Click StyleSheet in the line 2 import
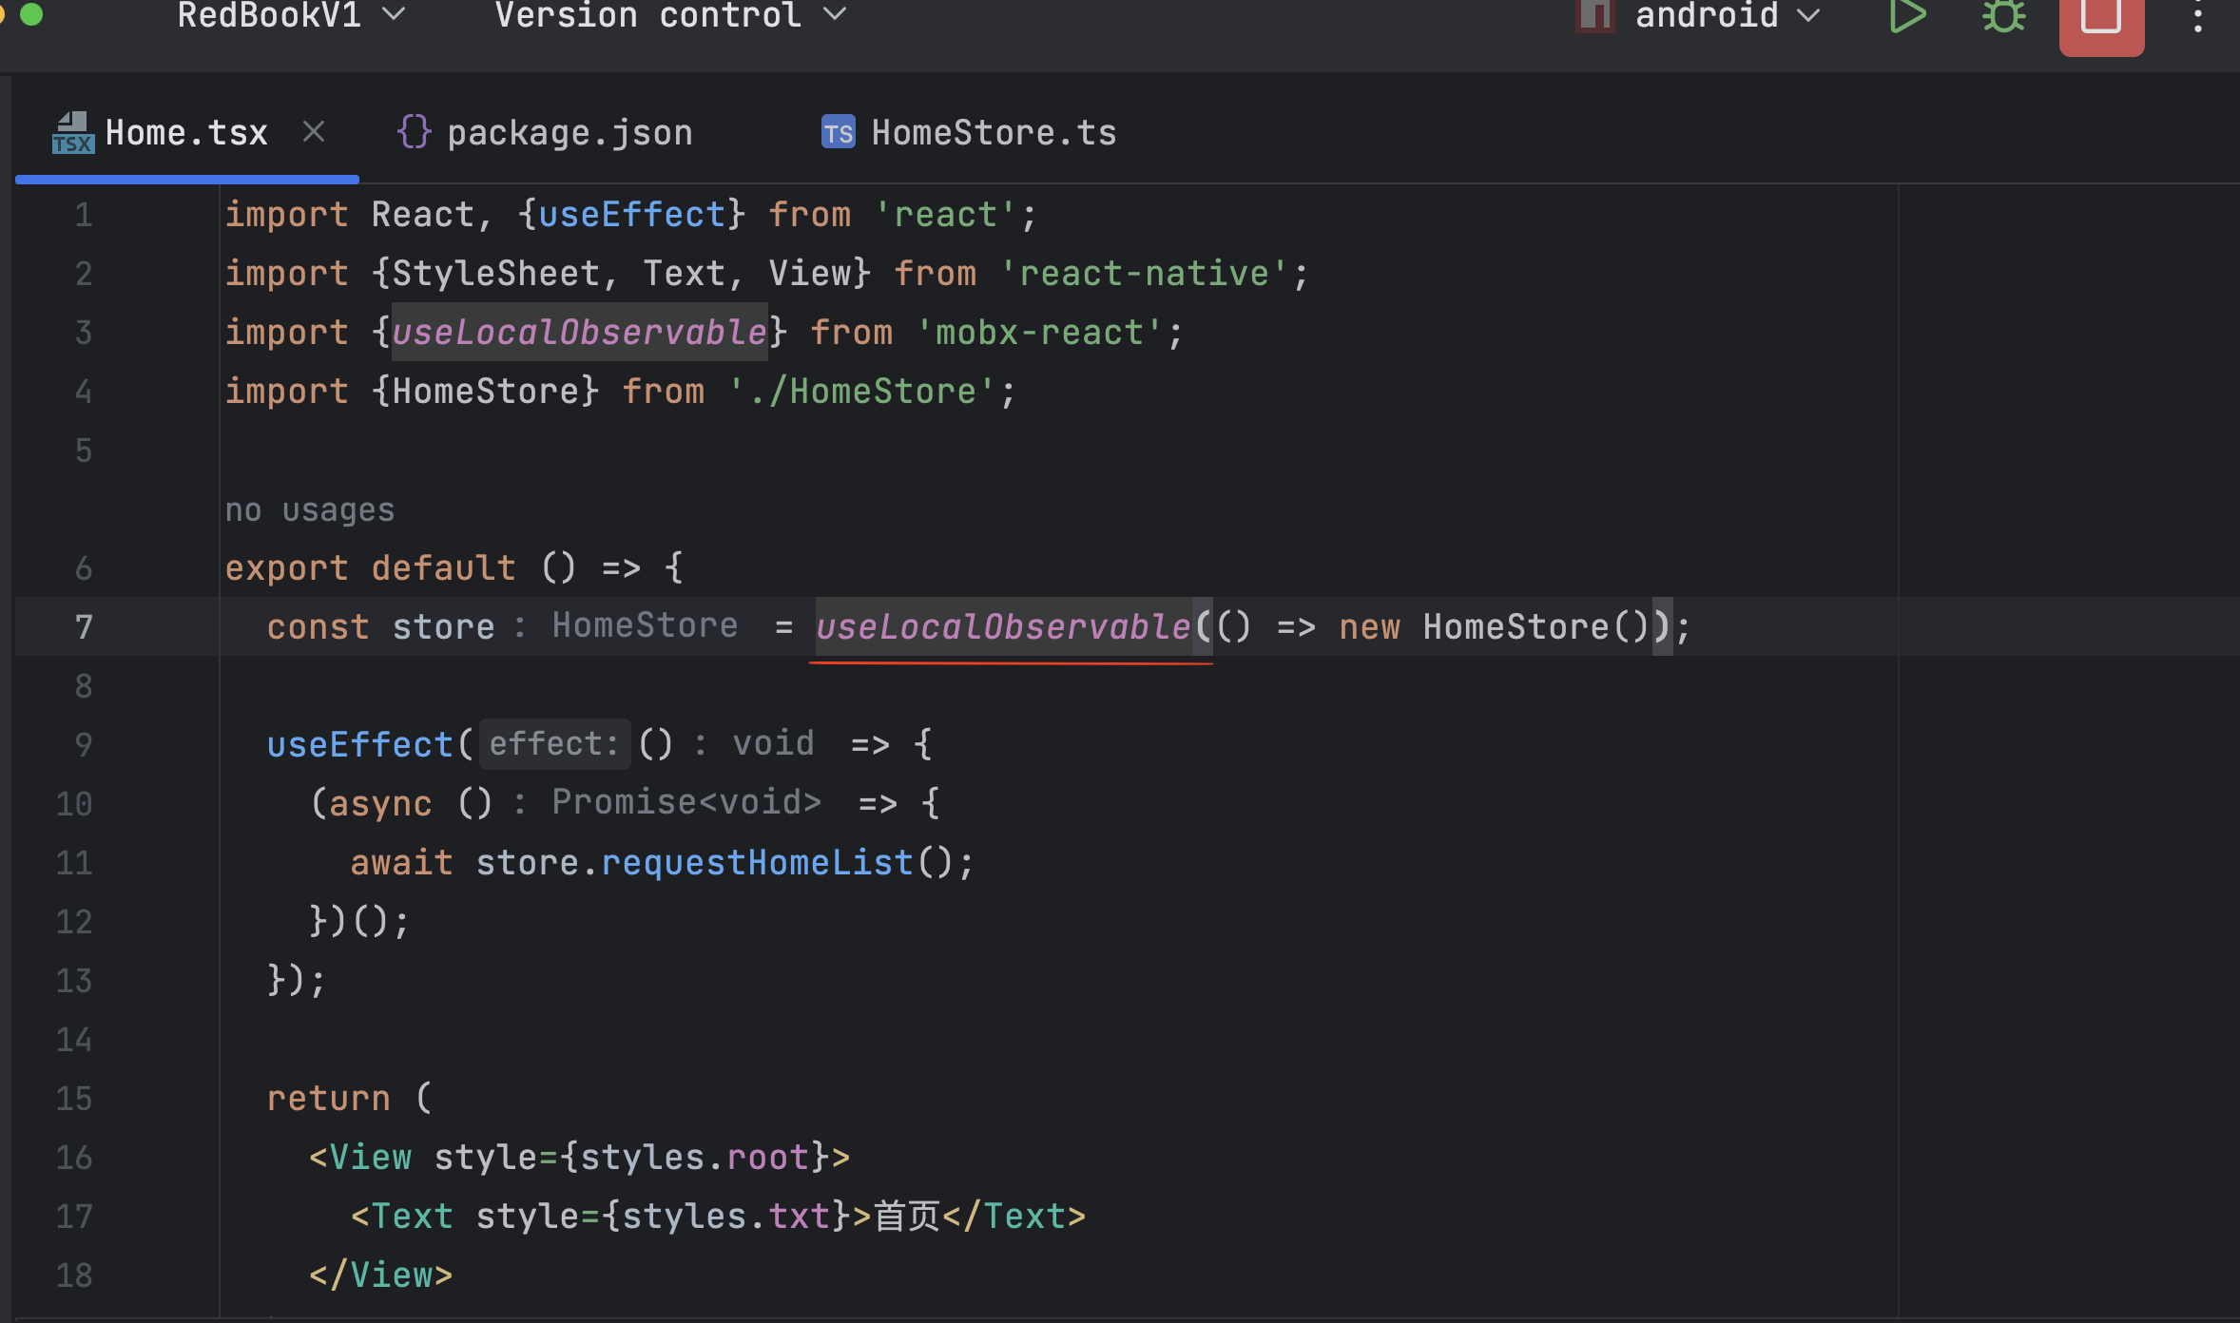Image resolution: width=2240 pixels, height=1323 pixels. coord(495,274)
